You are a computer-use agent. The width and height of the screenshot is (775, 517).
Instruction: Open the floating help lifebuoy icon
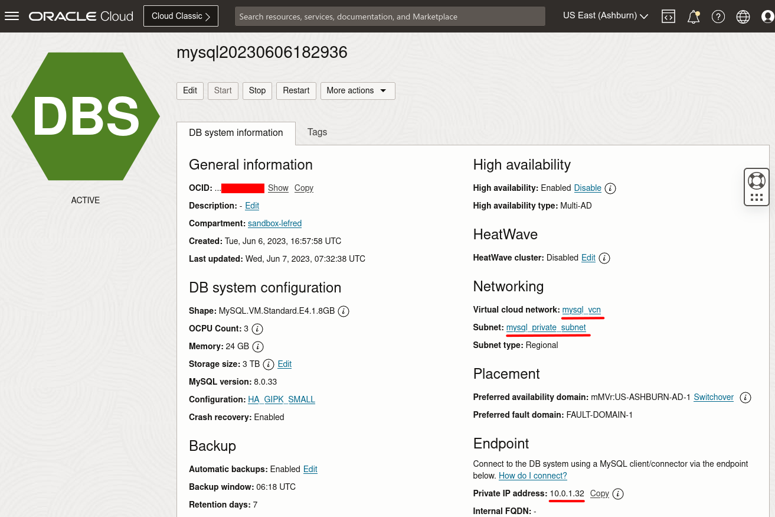click(756, 180)
